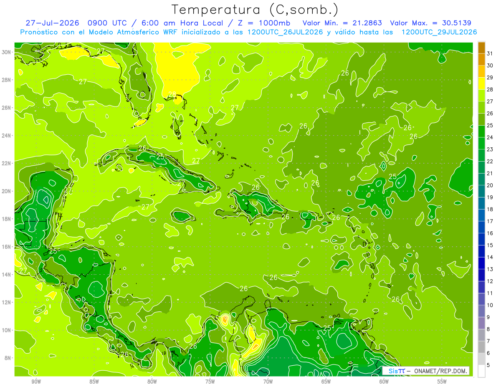The image size is (501, 387).
Task: Select the teal legend swatch between 19 and 20
Action: (x=481, y=191)
